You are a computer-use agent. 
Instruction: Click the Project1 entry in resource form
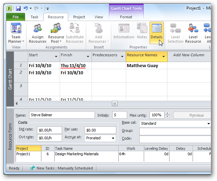tap(23, 154)
